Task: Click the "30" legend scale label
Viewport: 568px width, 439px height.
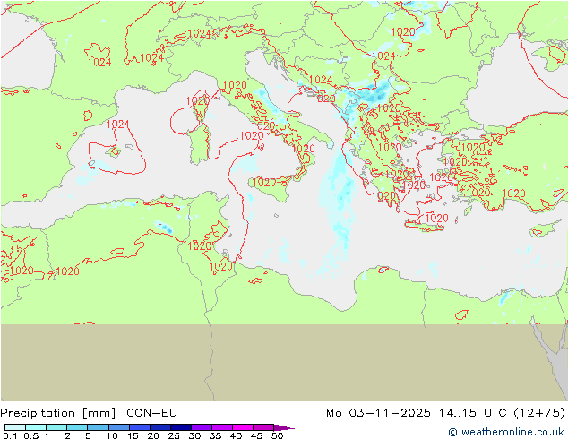Action: (x=195, y=435)
